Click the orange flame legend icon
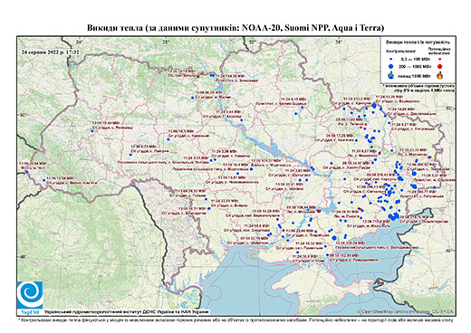 (440, 75)
